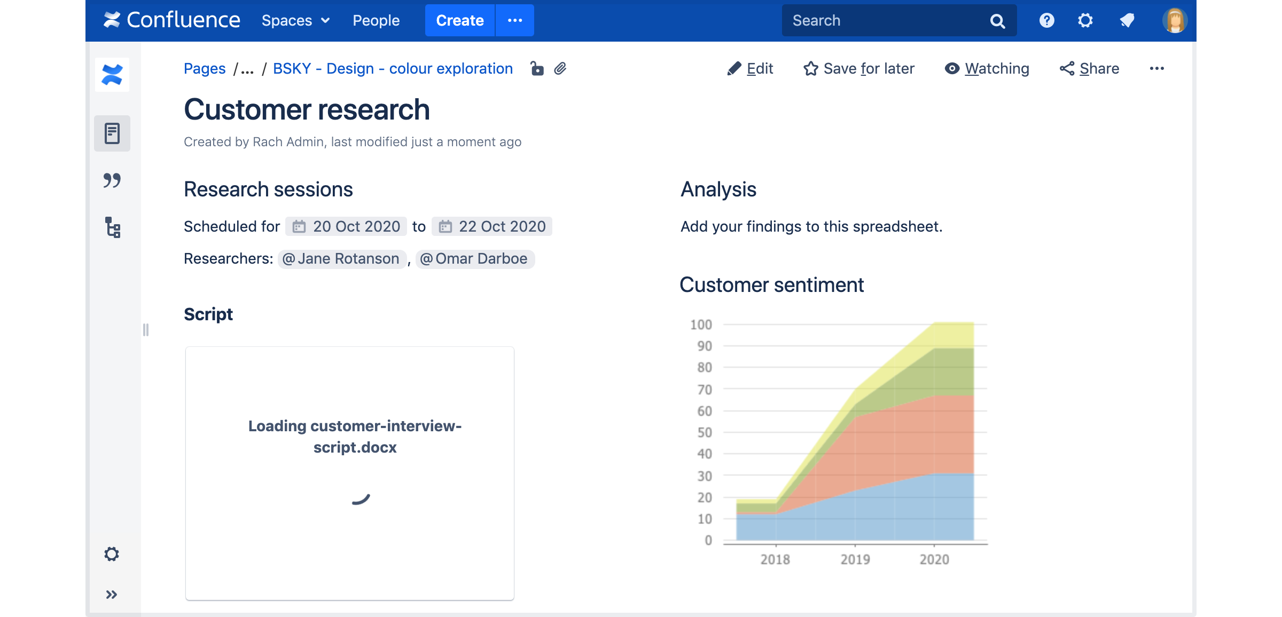Open the Create more options ellipsis
The width and height of the screenshot is (1282, 617).
coord(515,20)
